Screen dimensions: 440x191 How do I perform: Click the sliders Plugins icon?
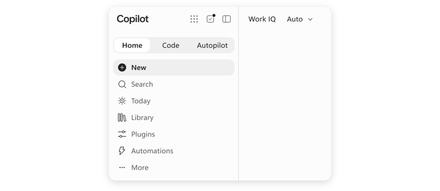coord(122,134)
